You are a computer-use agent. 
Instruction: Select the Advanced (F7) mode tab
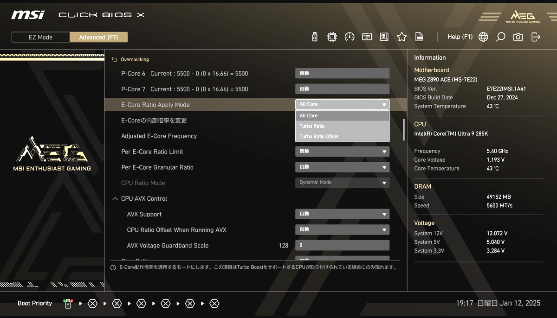(98, 37)
